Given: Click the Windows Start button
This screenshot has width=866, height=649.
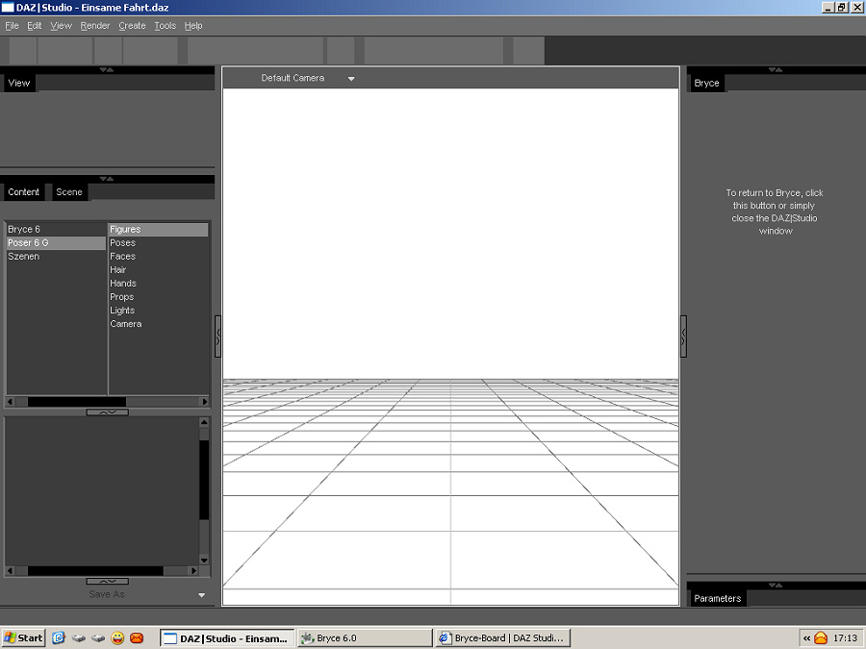Looking at the screenshot, I should click(23, 638).
